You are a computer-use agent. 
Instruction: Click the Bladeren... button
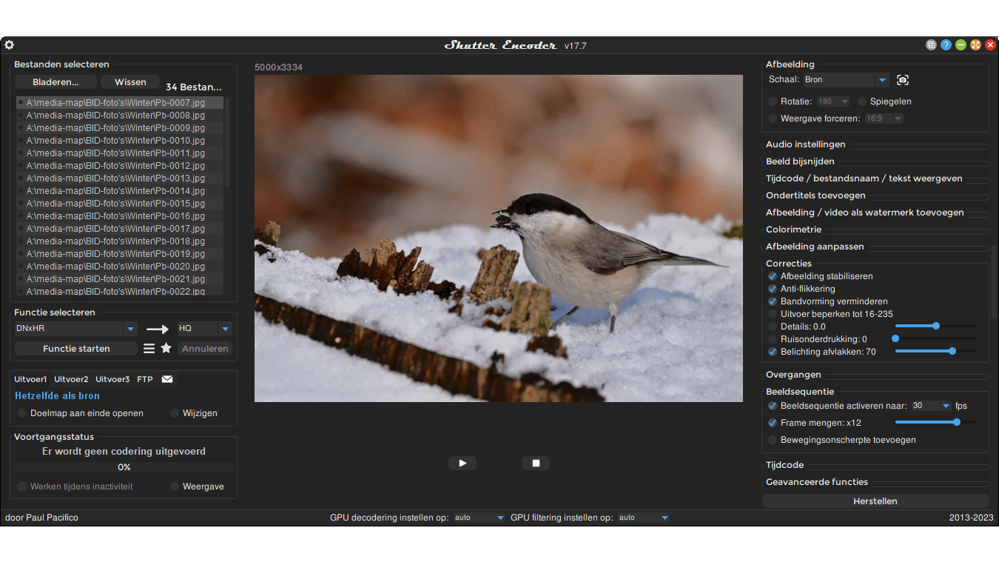[x=55, y=82]
